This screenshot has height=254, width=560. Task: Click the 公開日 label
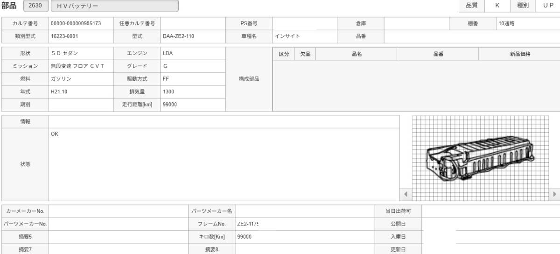398,224
